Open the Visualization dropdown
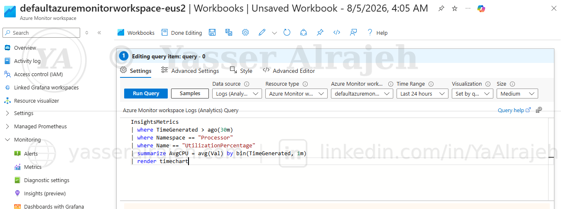 tap(473, 94)
